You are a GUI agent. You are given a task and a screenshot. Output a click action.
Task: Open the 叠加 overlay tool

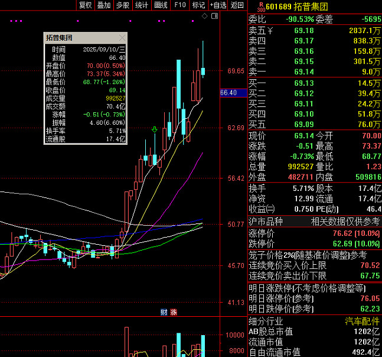point(104,5)
